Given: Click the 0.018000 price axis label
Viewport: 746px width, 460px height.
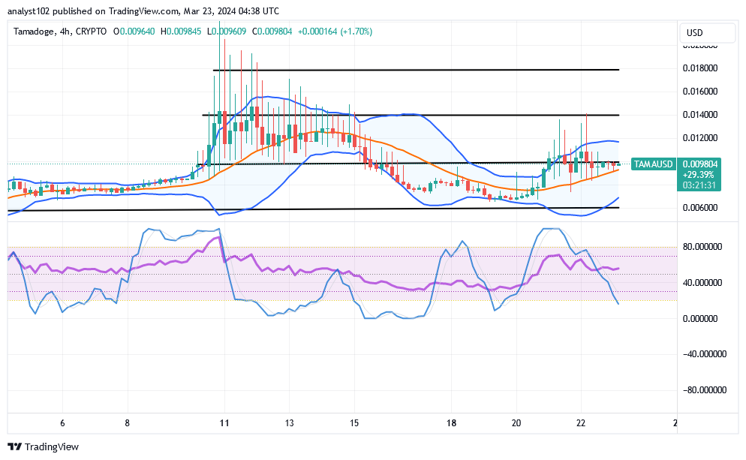Looking at the screenshot, I should [x=700, y=68].
